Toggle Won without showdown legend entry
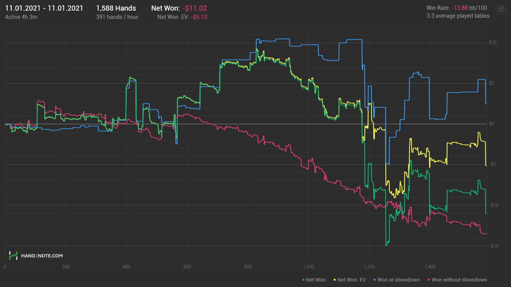 coord(457,280)
